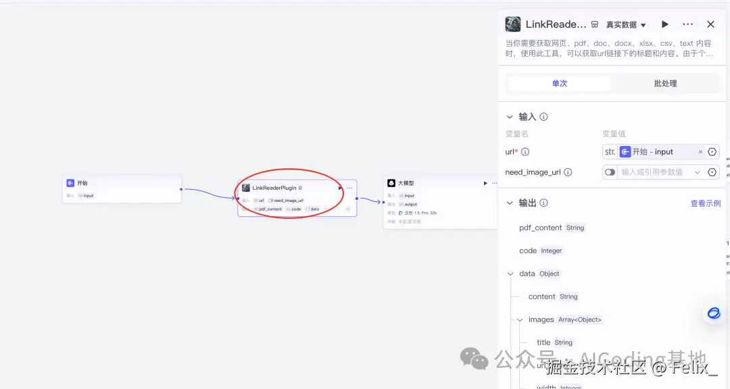
Task: Collapse the 输入 section
Action: point(510,117)
